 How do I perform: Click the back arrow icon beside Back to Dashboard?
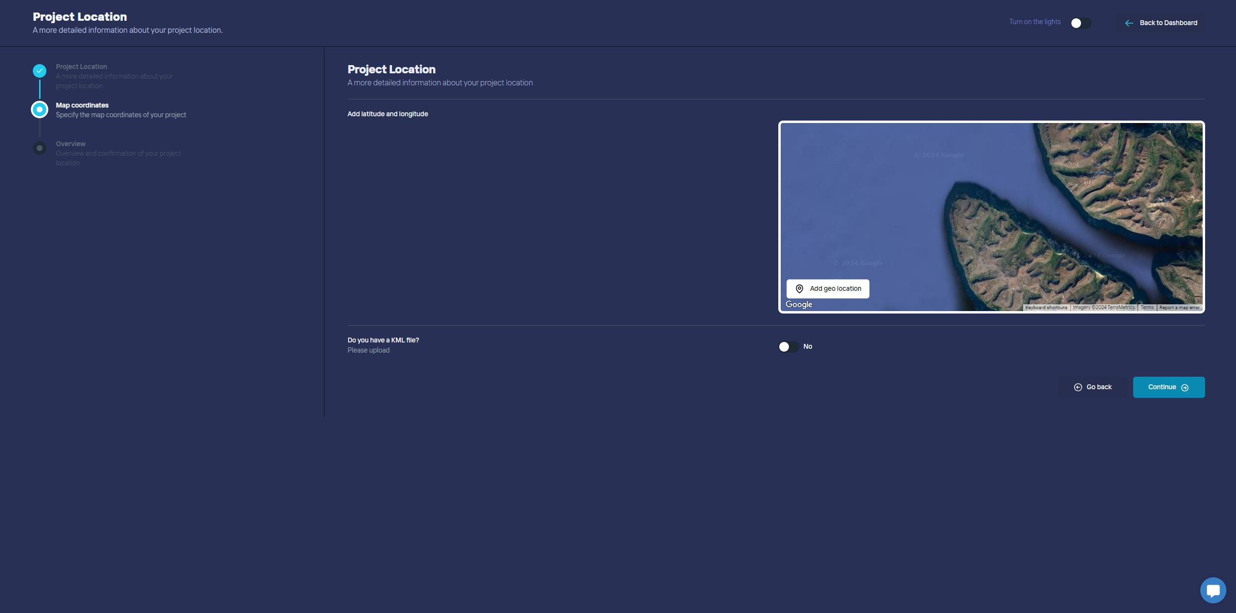pos(1129,23)
